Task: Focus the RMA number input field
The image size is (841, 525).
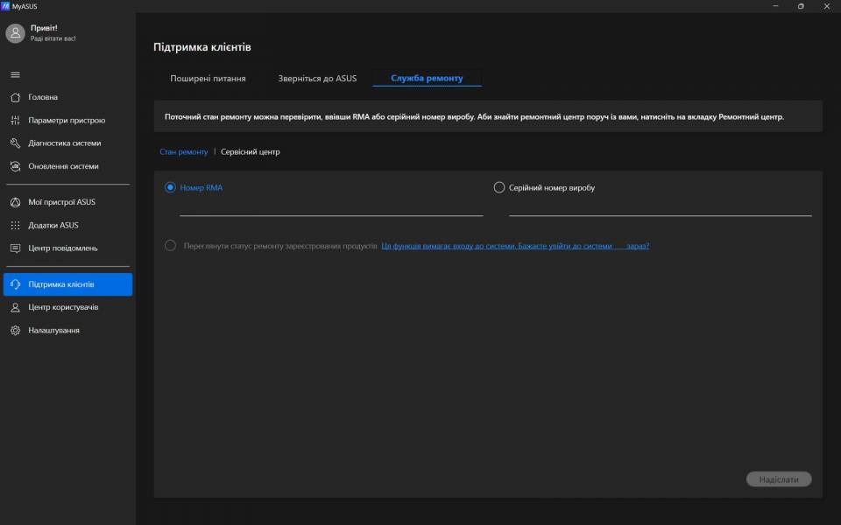Action: click(x=331, y=208)
